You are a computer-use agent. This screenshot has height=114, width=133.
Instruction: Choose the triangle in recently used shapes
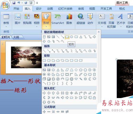click(x=81, y=37)
